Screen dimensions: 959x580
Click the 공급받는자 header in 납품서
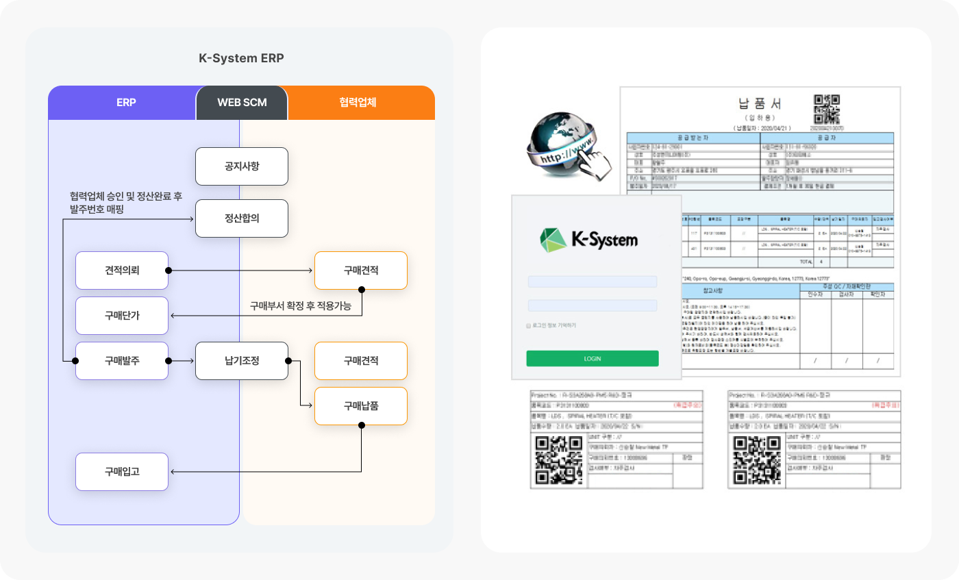pos(693,137)
